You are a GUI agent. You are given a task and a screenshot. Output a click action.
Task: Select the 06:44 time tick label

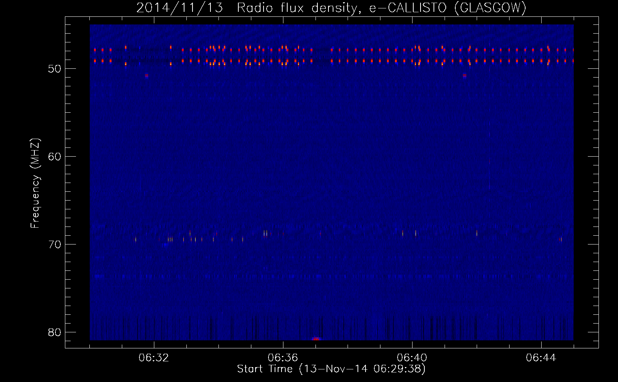pyautogui.click(x=541, y=358)
